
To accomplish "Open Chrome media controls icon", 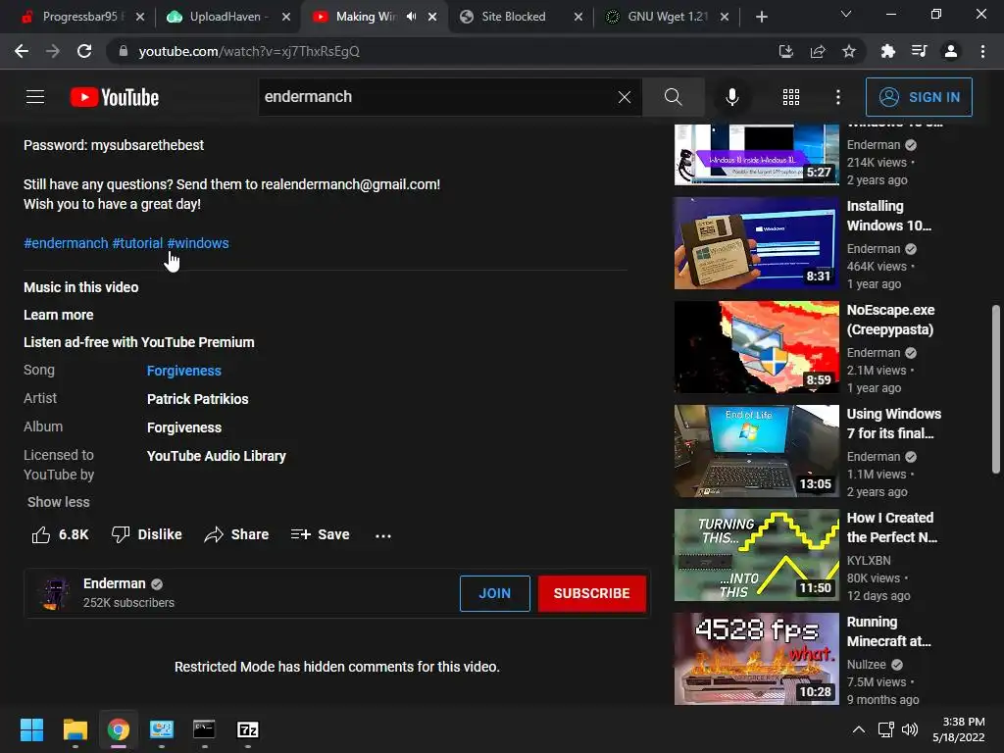I will pos(919,51).
